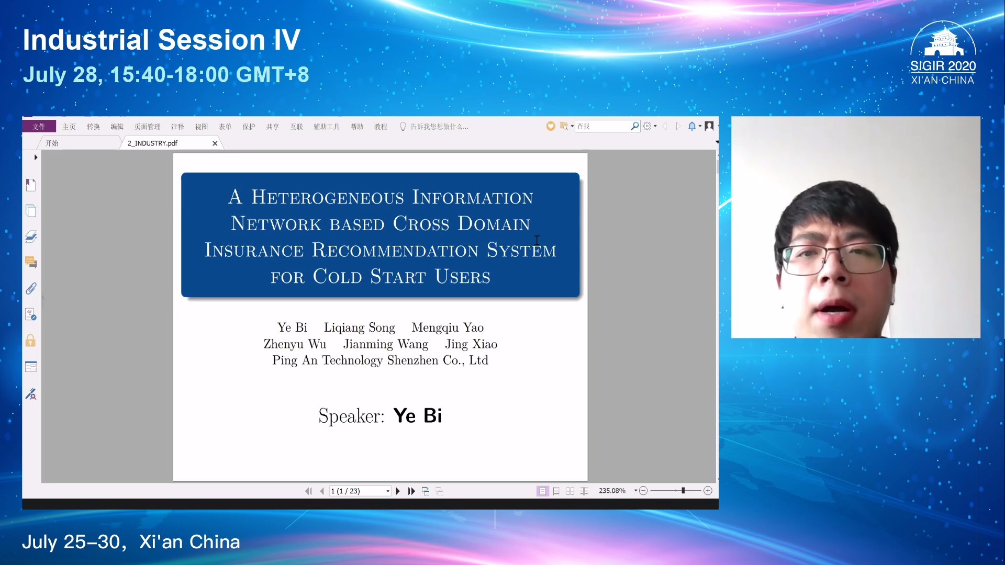
Task: Switch to two-page facing view
Action: coord(570,491)
